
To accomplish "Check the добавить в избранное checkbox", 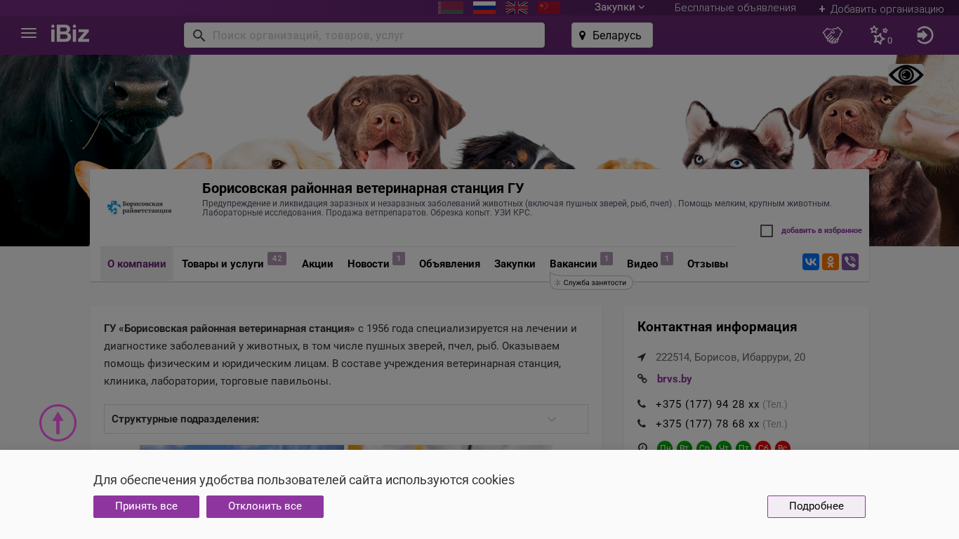I will click(767, 231).
